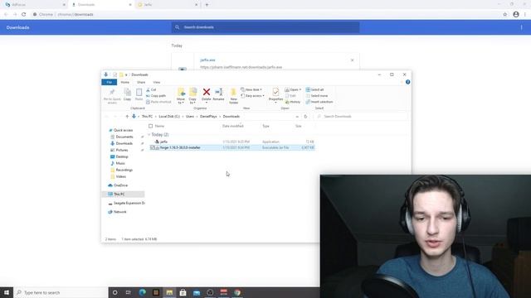
Task: Click History in the Open group
Action: point(293,102)
